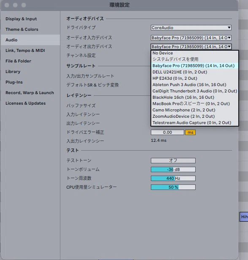Select システムデバイスを使用 option
Viewport: 248px width, 260px height.
195,59
